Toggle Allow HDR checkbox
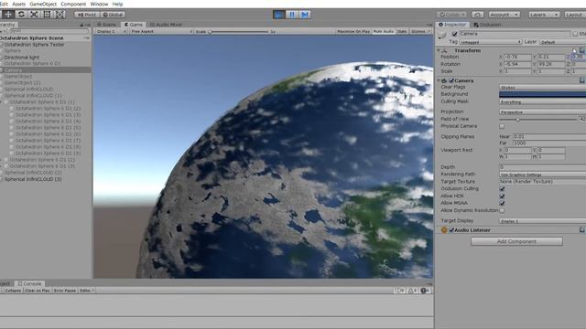 (502, 196)
